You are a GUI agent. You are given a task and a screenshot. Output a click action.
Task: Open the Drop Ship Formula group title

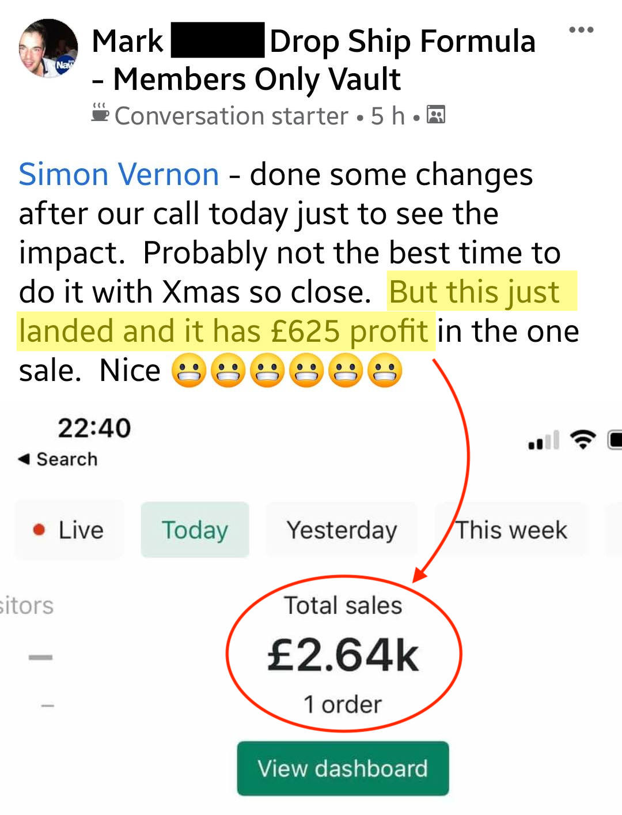402,41
